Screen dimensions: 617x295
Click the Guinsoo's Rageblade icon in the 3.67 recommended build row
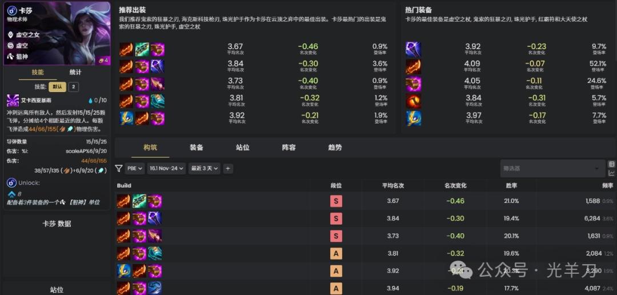tap(126, 50)
